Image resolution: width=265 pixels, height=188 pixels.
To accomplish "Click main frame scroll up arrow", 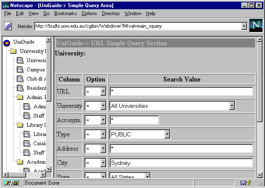I will 260,39.
